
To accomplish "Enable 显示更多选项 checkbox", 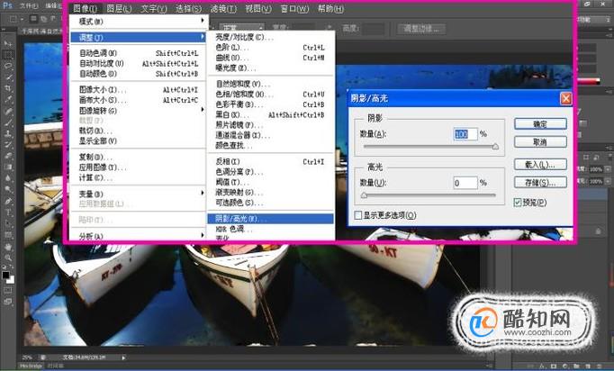I will (x=358, y=215).
